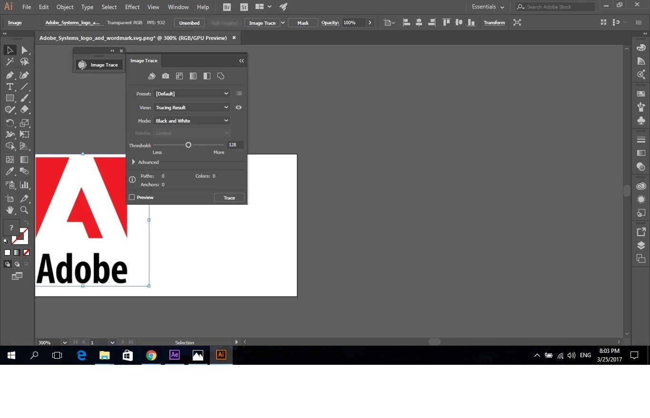Click vertical align bottom icon
Image resolution: width=650 pixels, height=418 pixels.
tap(471, 22)
